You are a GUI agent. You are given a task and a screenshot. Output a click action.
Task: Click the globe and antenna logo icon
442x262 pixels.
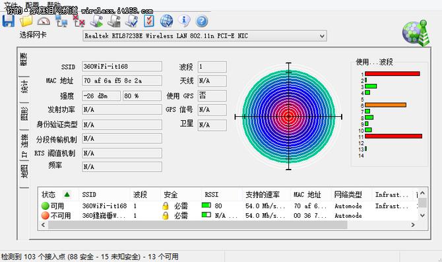(416, 33)
